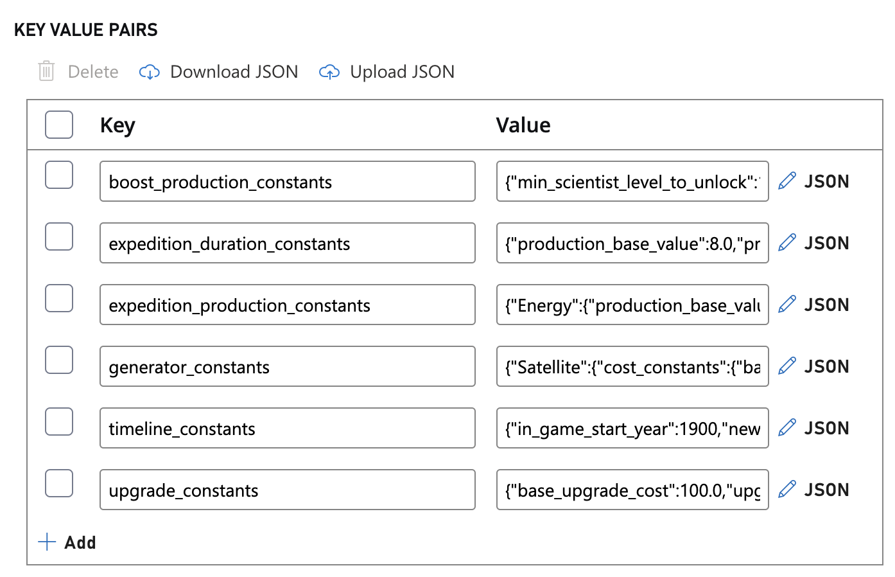Click pencil icon for boost_production_constants row
The width and height of the screenshot is (895, 577).
(x=787, y=181)
